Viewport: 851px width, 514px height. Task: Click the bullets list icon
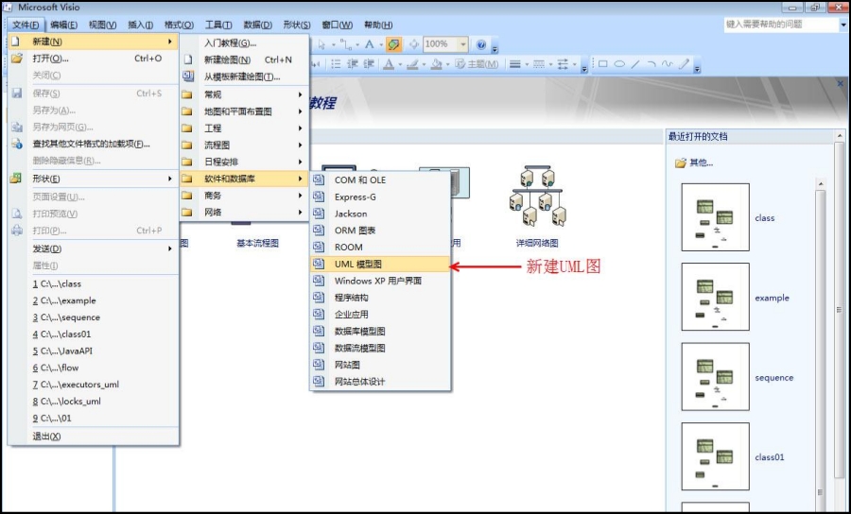(x=336, y=64)
